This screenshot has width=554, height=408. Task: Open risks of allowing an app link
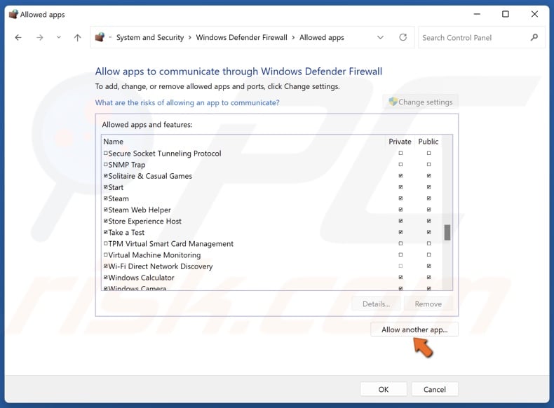(x=187, y=102)
